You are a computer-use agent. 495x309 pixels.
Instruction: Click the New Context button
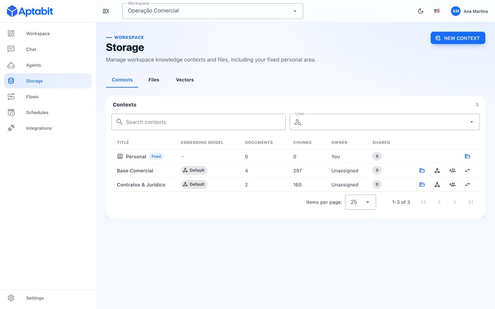(458, 38)
